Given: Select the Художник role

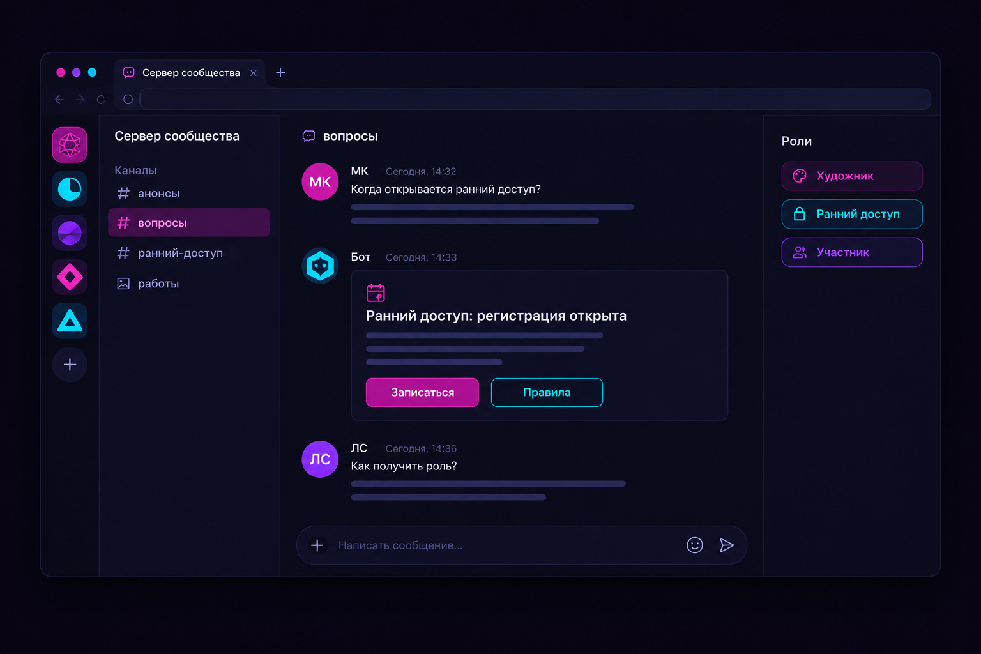Looking at the screenshot, I should click(852, 176).
